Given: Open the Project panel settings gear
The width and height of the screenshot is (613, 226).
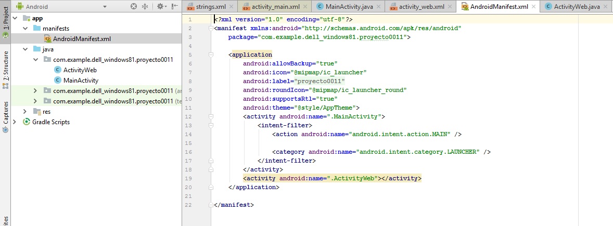Looking at the screenshot, I should click(x=160, y=6).
